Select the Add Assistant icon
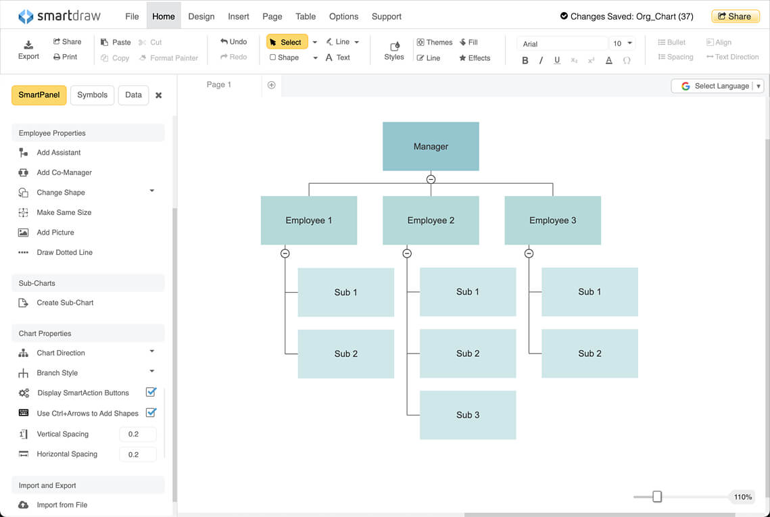This screenshot has height=517, width=770. [24, 152]
